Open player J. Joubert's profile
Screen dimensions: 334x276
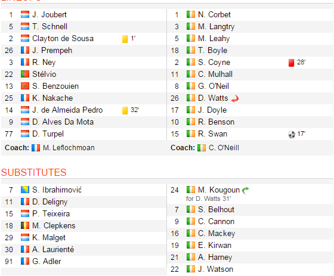pyautogui.click(x=50, y=15)
